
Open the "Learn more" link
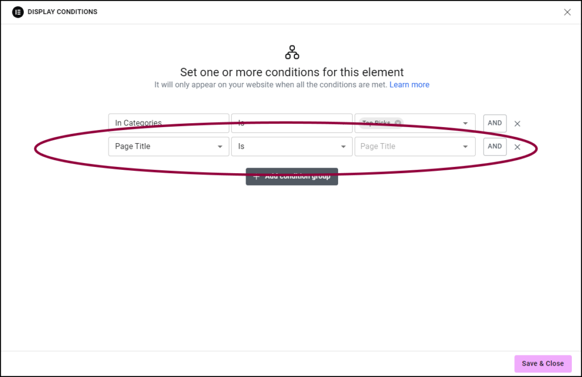point(409,85)
